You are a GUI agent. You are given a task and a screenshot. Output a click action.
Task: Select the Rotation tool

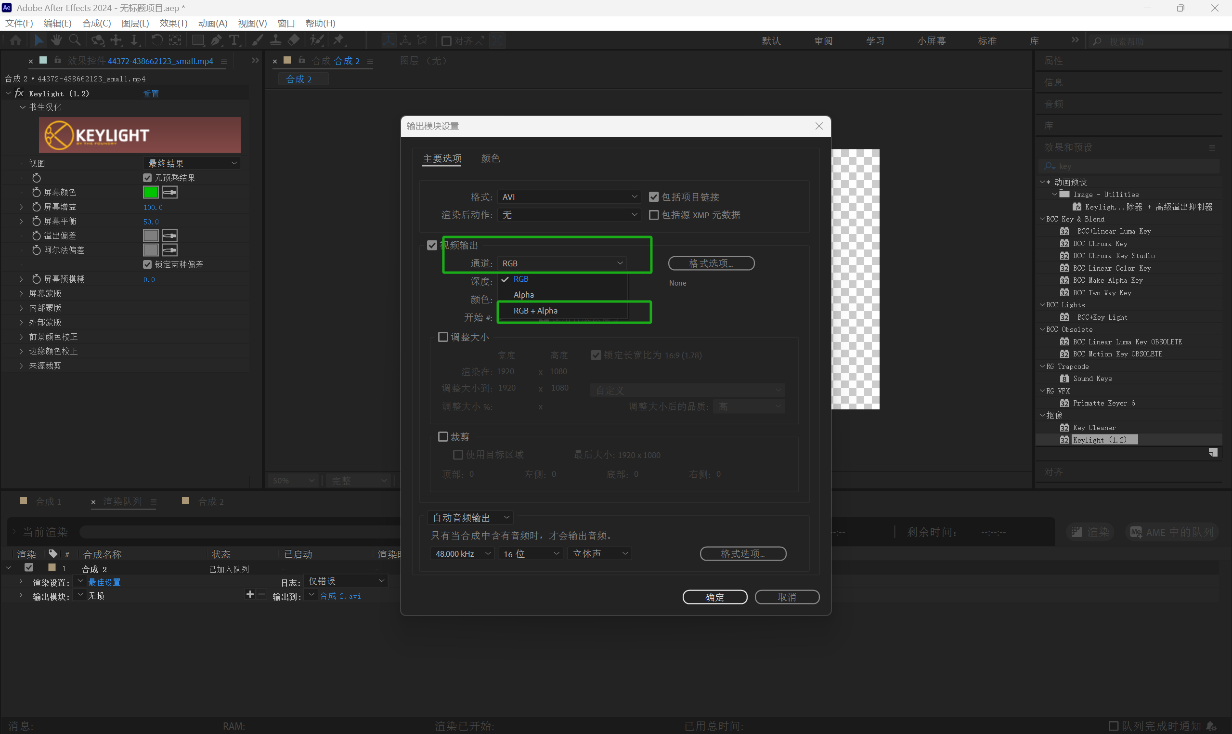coord(157,40)
